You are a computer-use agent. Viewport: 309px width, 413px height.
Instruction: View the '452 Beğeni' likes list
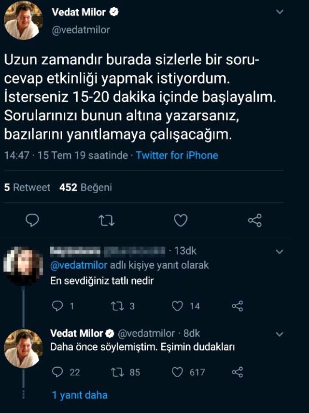tap(85, 187)
